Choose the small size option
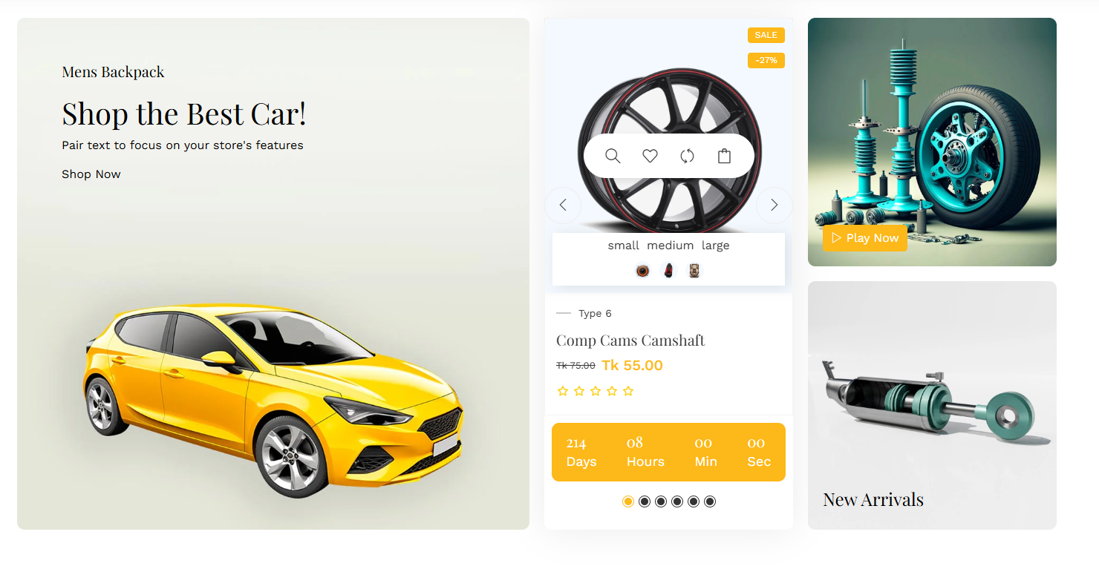 pyautogui.click(x=624, y=246)
